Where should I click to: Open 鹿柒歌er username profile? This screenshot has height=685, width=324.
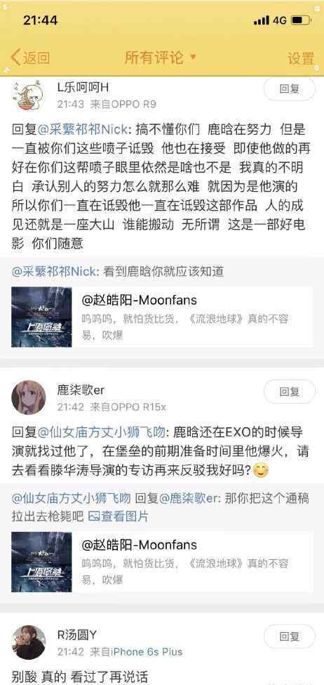click(81, 390)
